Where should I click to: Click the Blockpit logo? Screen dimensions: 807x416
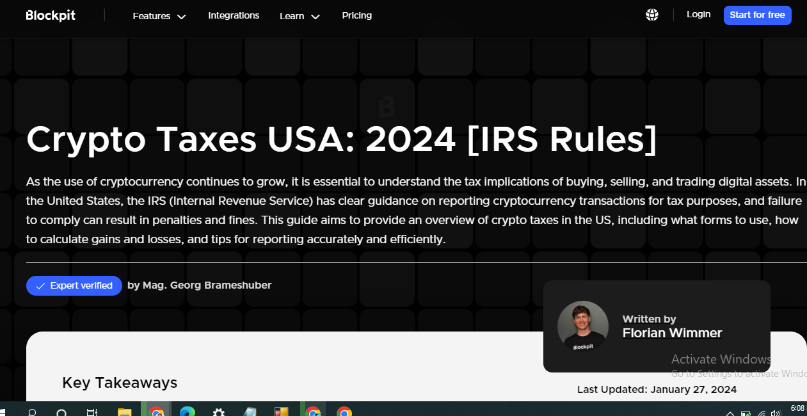click(x=51, y=15)
